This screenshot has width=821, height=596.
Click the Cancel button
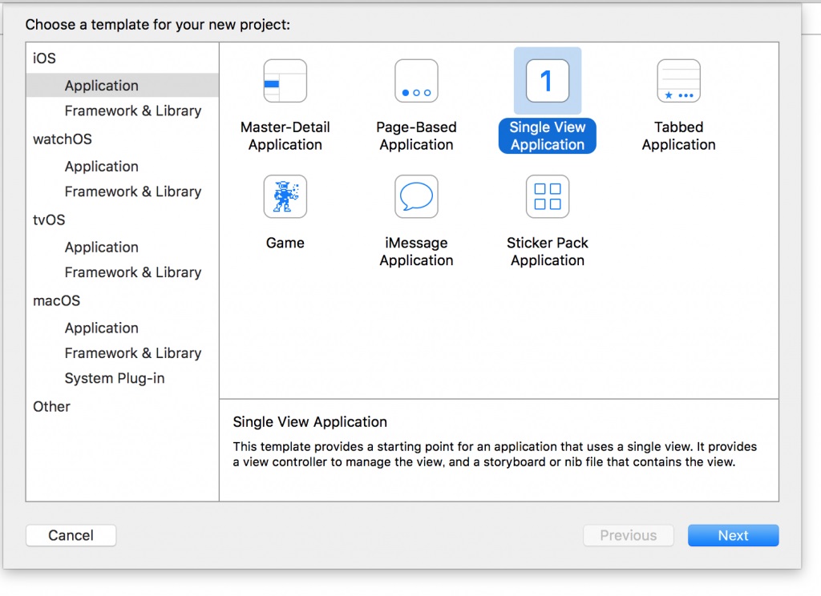pos(71,535)
